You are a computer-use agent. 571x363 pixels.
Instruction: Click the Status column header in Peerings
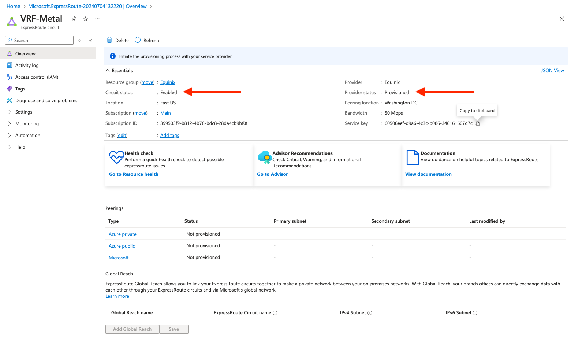(x=191, y=221)
